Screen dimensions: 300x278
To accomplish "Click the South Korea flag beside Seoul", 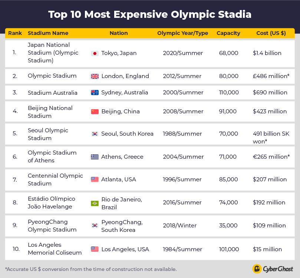I will 95,134.
